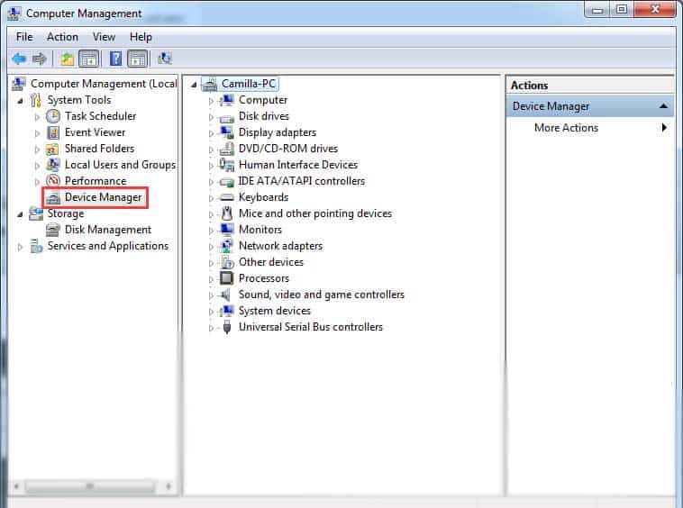Click the Forward arrow toolbar icon

[40, 59]
